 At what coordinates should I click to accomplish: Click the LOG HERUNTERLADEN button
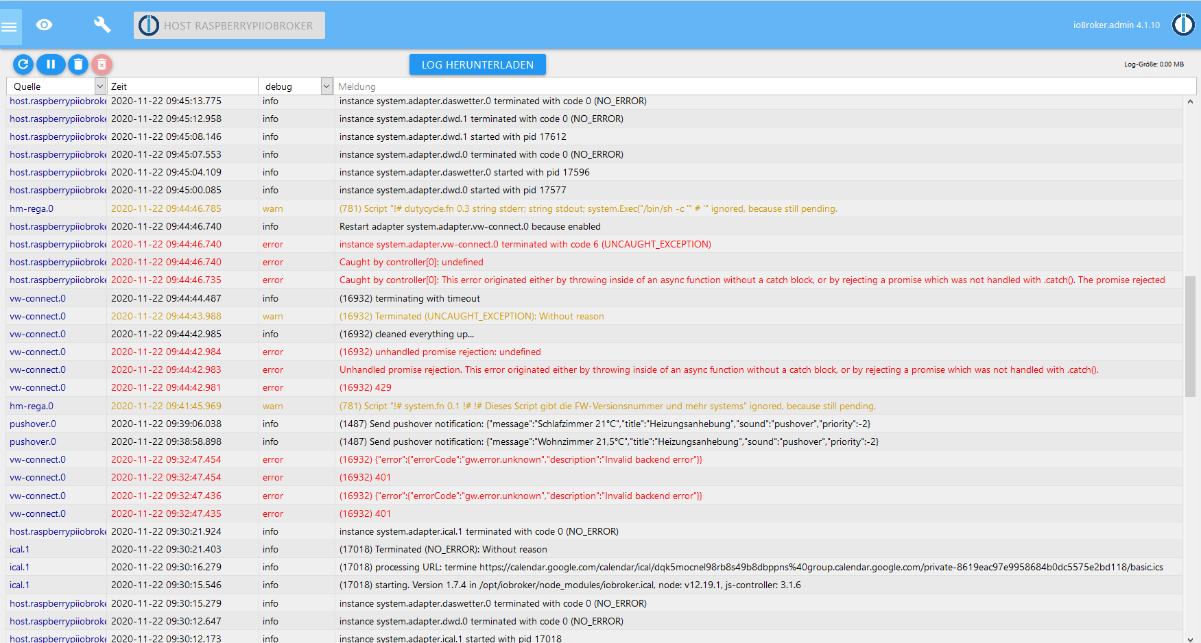477,64
